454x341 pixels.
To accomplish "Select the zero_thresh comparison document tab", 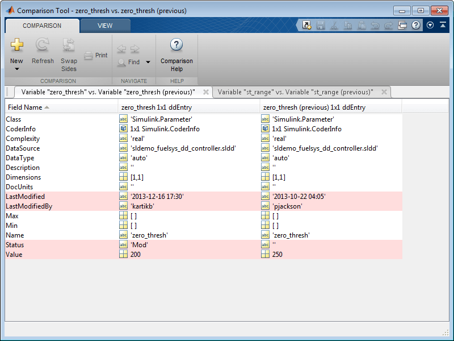I will click(108, 92).
